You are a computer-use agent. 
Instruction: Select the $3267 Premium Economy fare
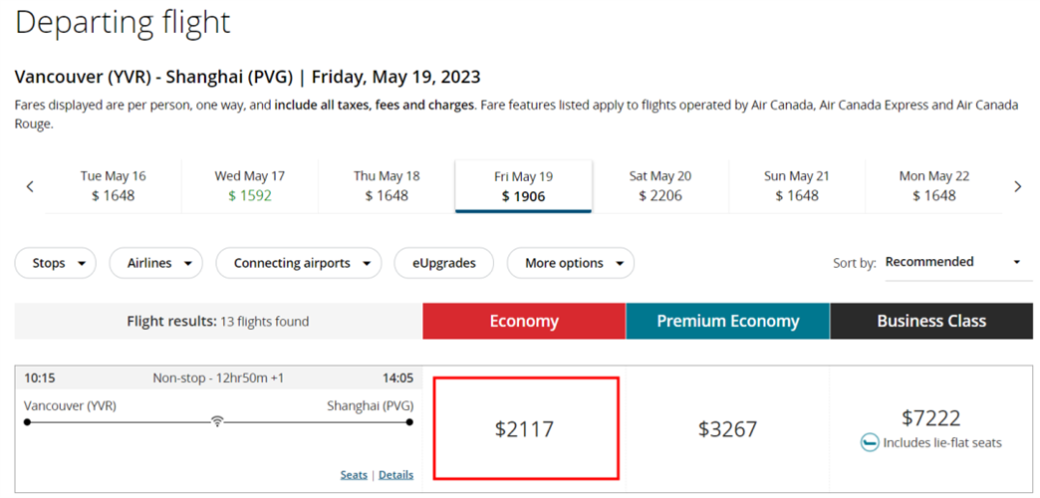tap(727, 429)
